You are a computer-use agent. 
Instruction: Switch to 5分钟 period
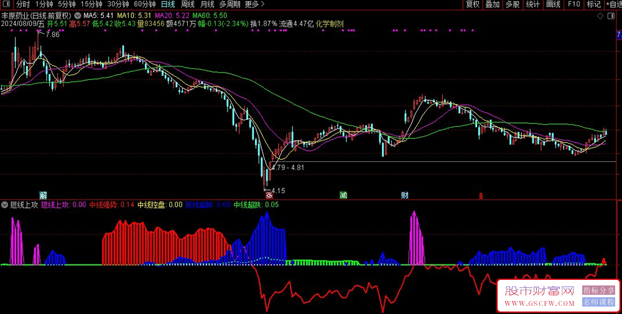67,4
